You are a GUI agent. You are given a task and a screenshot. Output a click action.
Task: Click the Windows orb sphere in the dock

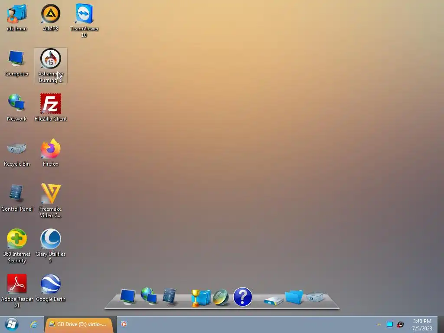[x=221, y=297]
